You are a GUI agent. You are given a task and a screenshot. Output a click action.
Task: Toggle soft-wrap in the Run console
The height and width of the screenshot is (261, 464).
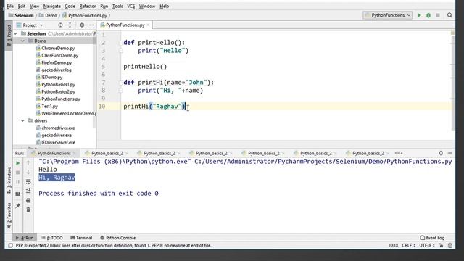pyautogui.click(x=28, y=182)
